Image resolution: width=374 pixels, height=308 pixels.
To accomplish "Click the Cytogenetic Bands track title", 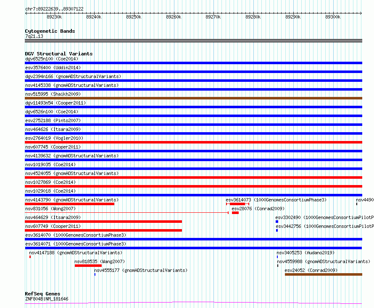I will pos(50,31).
